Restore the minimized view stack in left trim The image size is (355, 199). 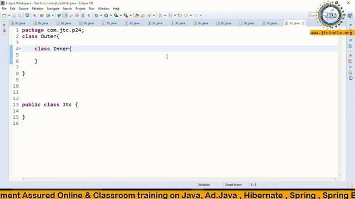tap(4, 25)
